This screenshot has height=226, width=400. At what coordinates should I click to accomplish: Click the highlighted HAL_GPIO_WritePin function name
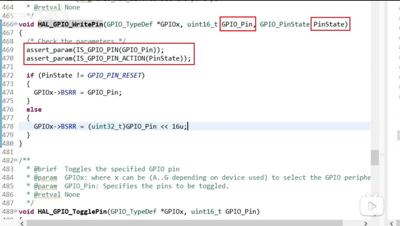pyautogui.click(x=70, y=24)
